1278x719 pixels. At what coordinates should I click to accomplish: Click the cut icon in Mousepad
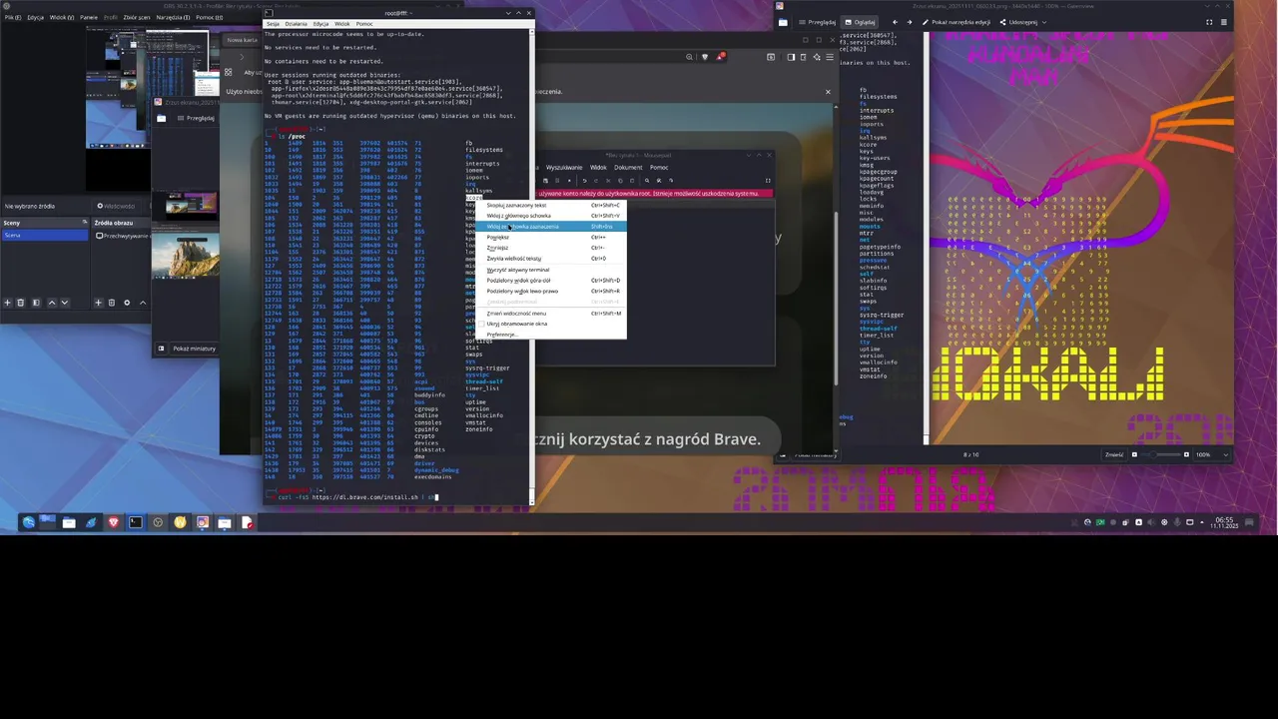coord(608,181)
